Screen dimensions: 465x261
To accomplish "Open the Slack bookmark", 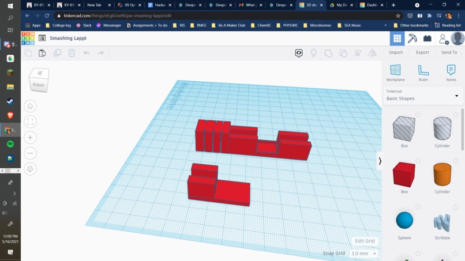I will pyautogui.click(x=84, y=25).
